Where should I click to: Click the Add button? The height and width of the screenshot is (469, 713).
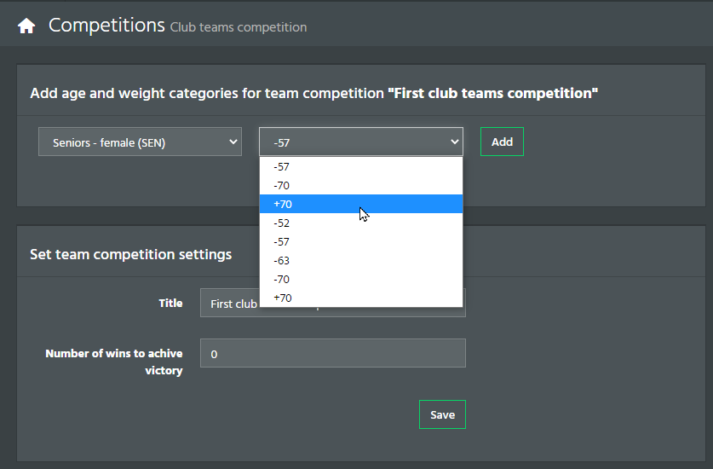(x=502, y=142)
